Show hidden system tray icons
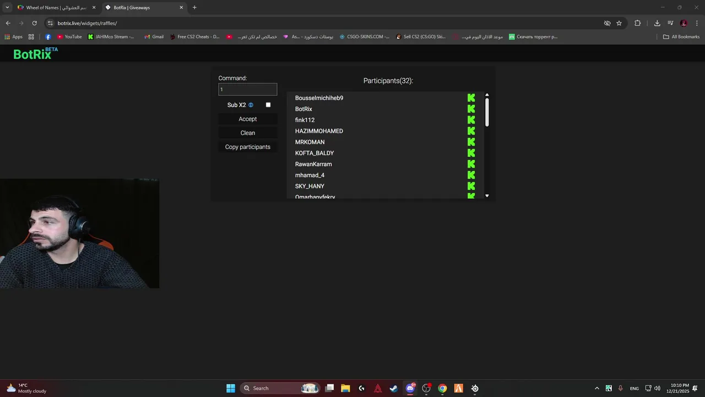 click(596, 388)
